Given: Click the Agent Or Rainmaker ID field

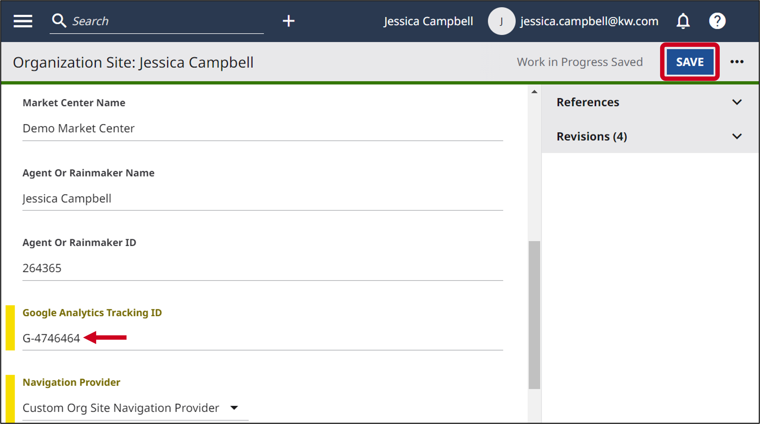Looking at the screenshot, I should [263, 268].
